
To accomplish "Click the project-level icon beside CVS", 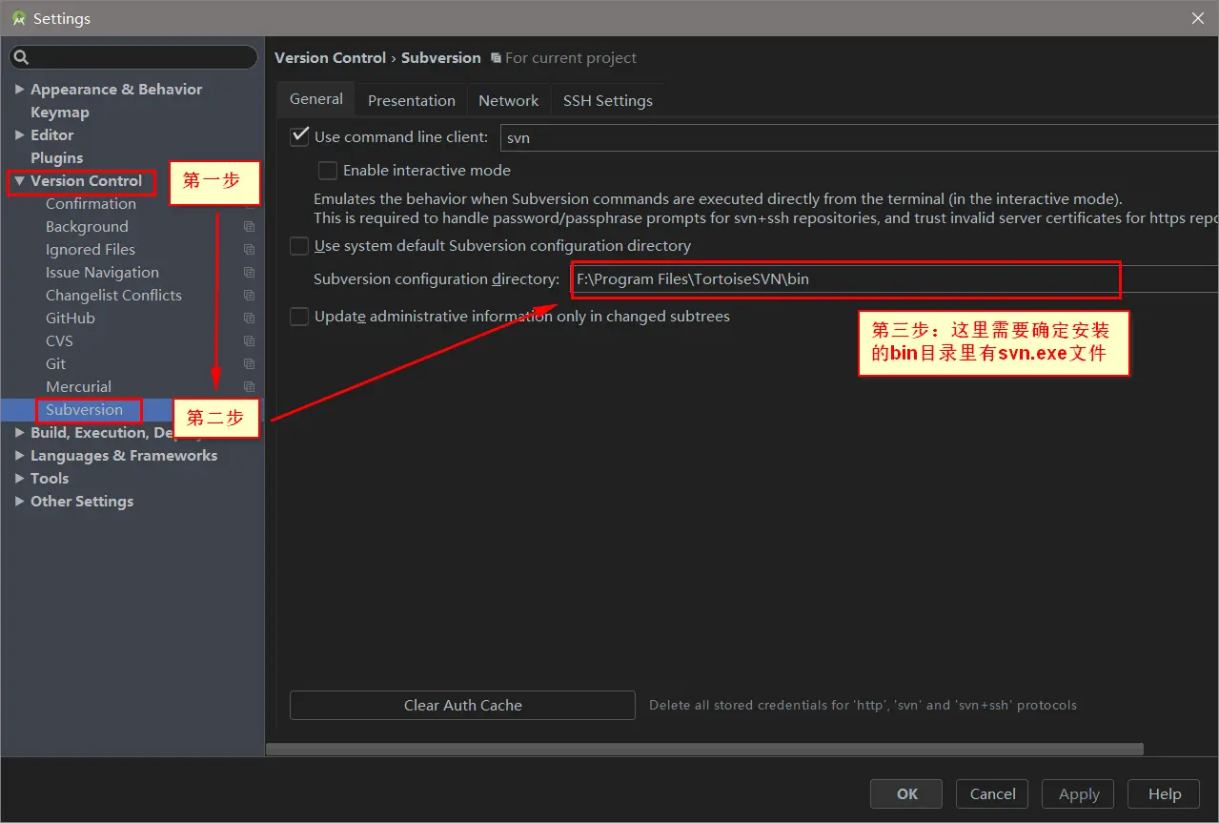I will (x=249, y=341).
